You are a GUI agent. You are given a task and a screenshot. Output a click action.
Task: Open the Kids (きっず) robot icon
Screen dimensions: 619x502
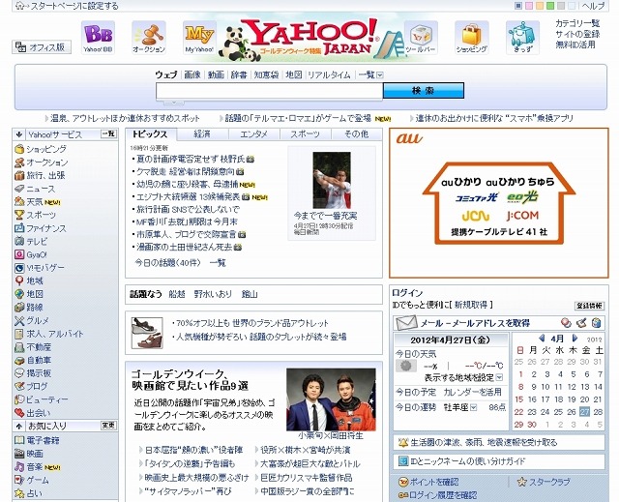(x=522, y=38)
